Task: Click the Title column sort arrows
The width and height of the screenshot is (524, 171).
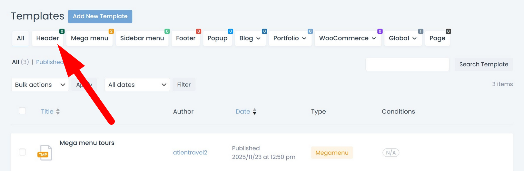Action: point(58,112)
